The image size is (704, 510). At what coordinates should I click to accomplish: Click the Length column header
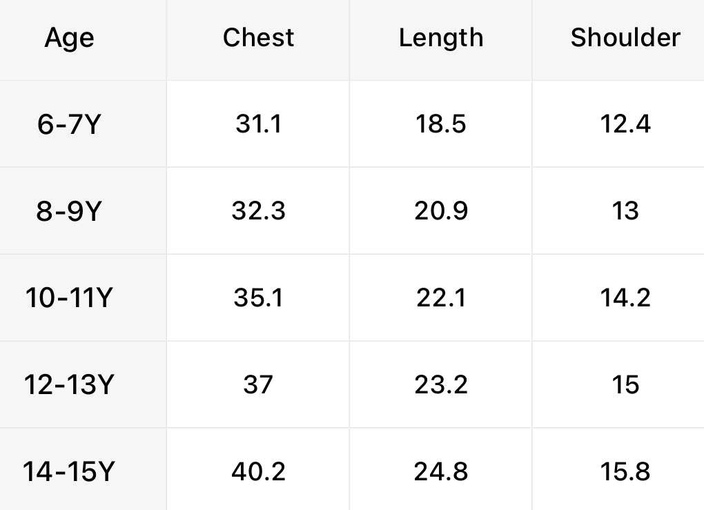(441, 38)
